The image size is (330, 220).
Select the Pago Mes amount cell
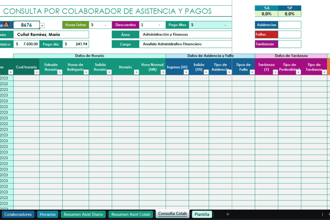pos(210,25)
